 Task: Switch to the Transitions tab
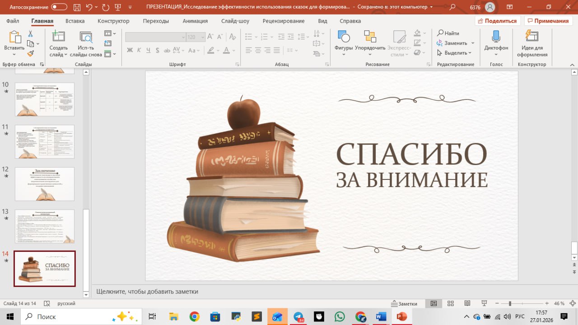156,21
